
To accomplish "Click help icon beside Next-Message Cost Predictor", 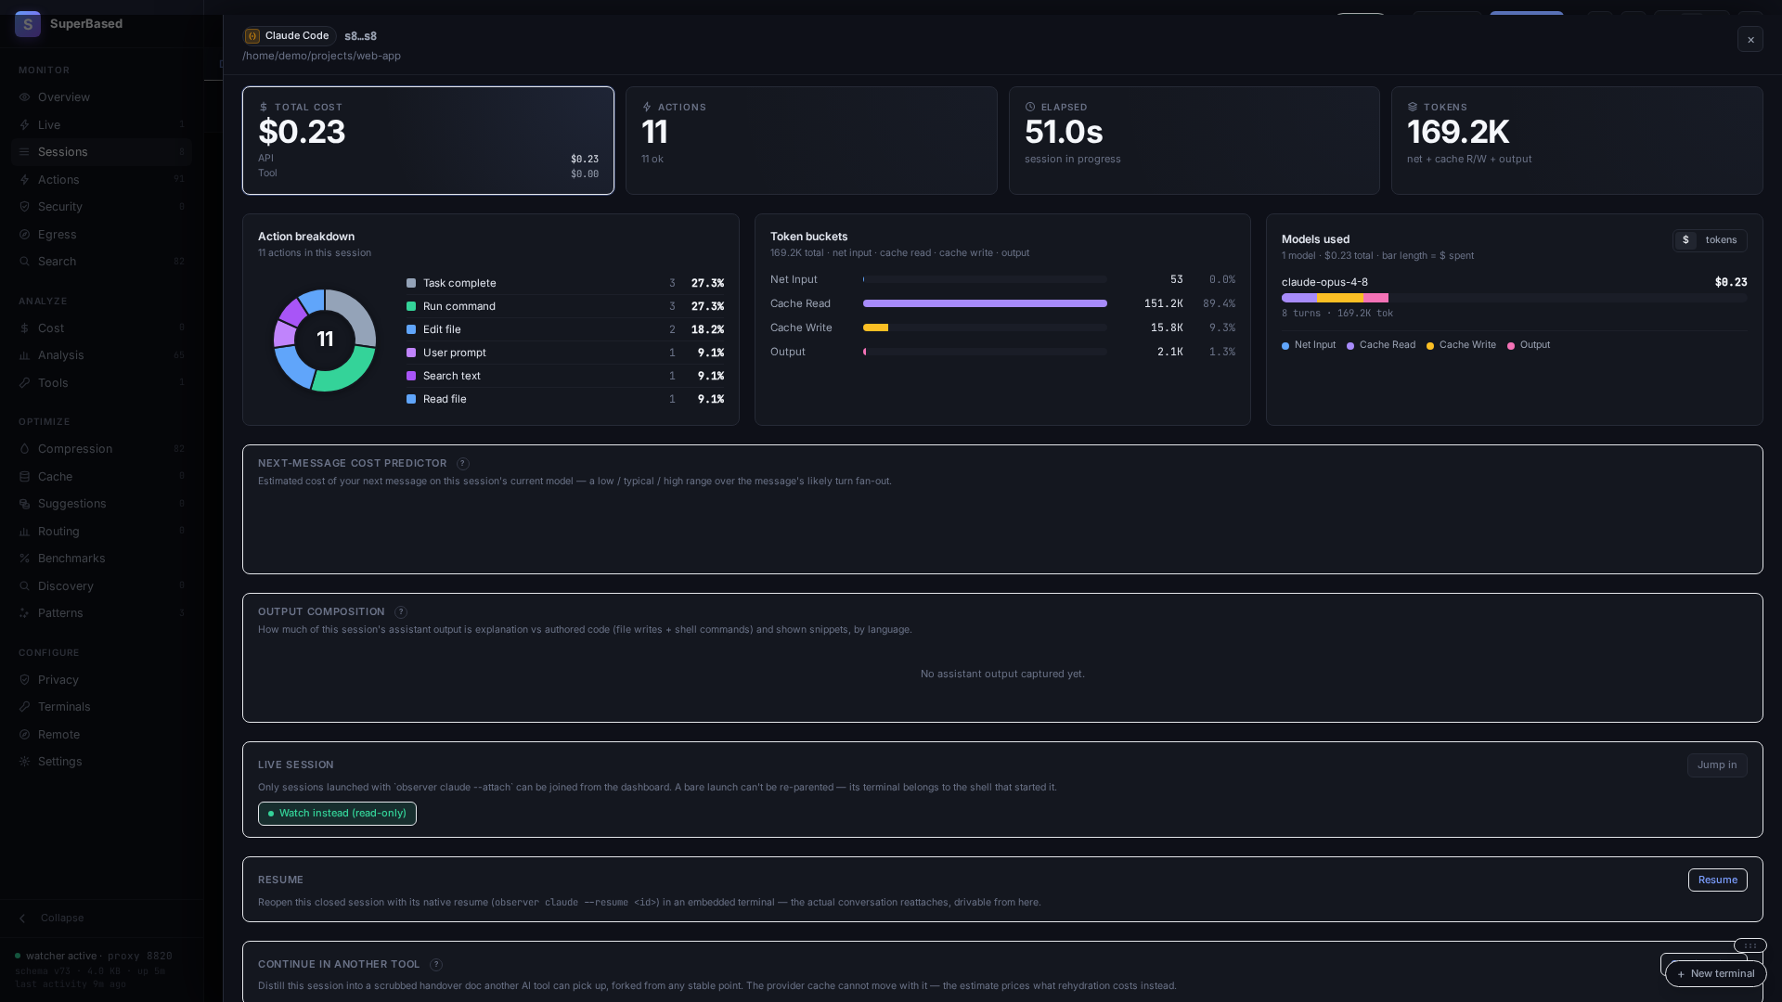I will (x=463, y=464).
